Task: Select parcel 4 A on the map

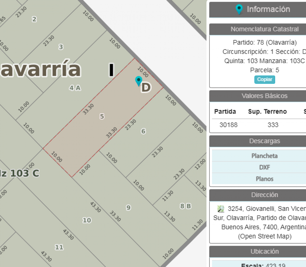Action: point(75,88)
